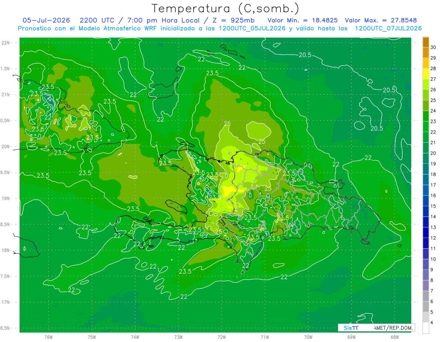Click the colorbar label "27"
The height and width of the screenshot is (342, 443).
pyautogui.click(x=433, y=79)
